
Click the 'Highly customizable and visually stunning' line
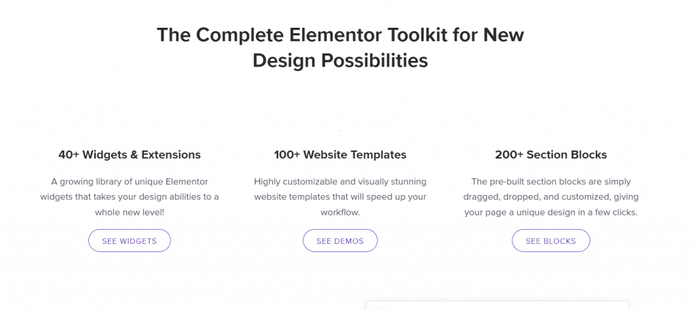[x=340, y=182]
